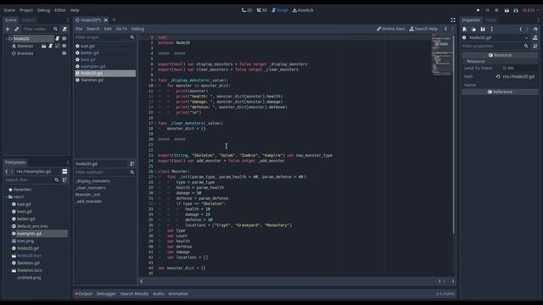Play a custom scene
Image resolution: width=543 pixels, height=305 pixels.
[516, 10]
